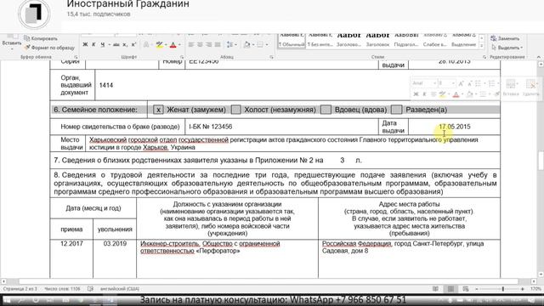
Task: Click mini toolbar grow font icon
Action: click(x=461, y=83)
